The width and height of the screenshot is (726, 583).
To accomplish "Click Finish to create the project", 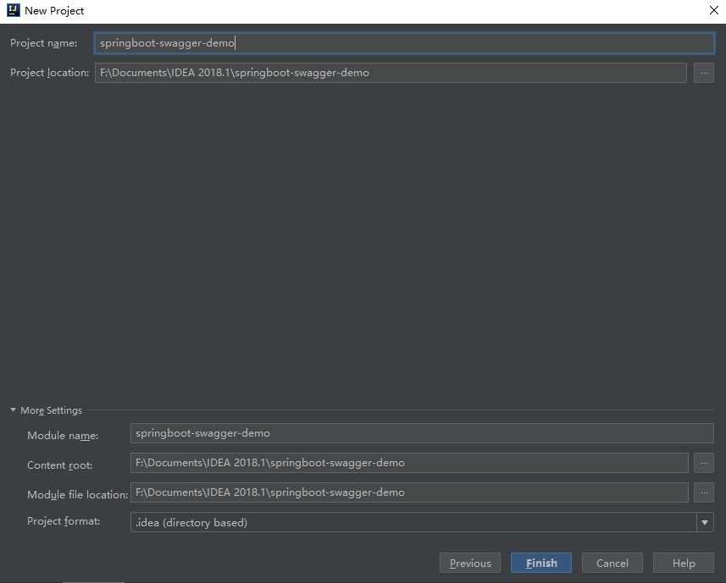I will pyautogui.click(x=541, y=564).
